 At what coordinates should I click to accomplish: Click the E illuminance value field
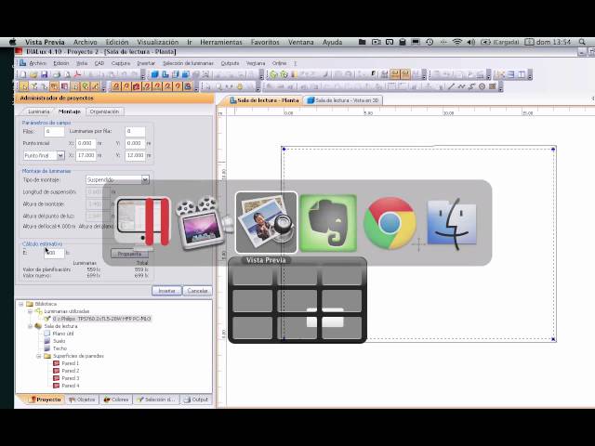pyautogui.click(x=54, y=253)
